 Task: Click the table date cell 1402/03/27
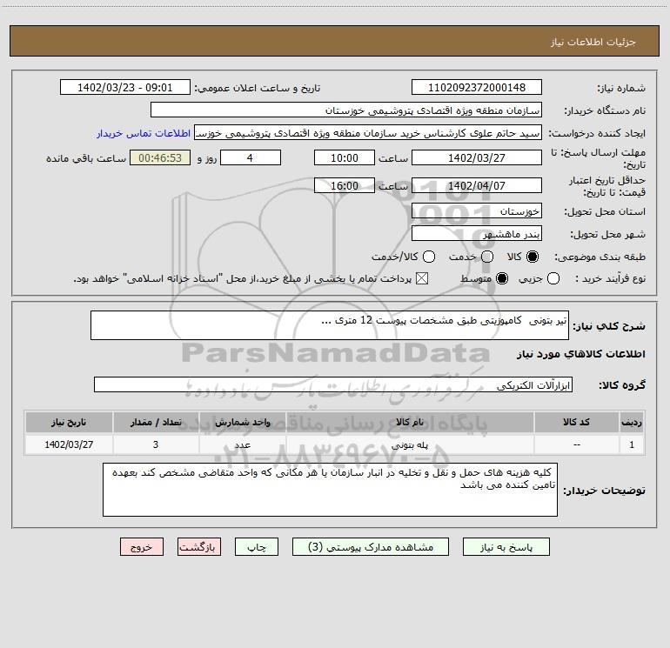tap(69, 444)
